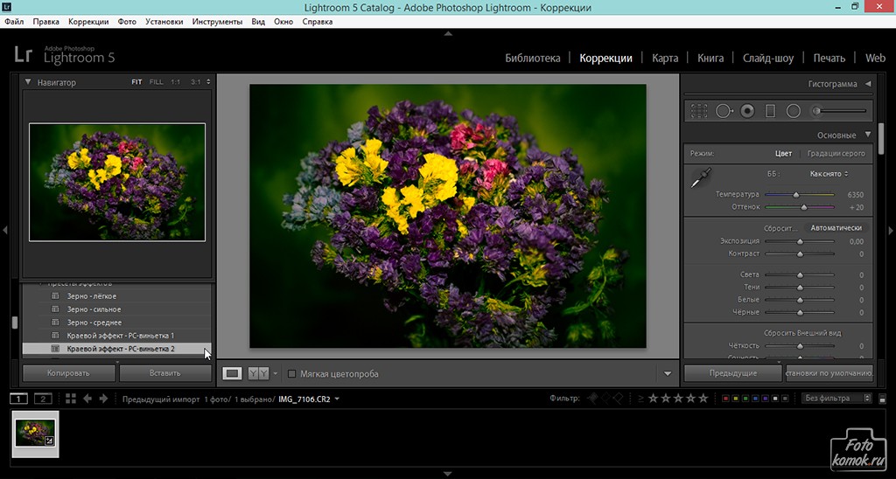This screenshot has width=896, height=479.
Task: Click the Копировать button
Action: pyautogui.click(x=68, y=373)
